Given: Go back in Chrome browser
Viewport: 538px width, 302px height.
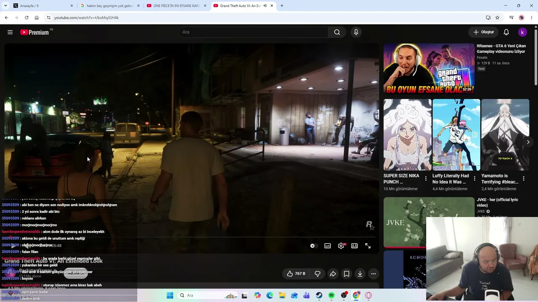Looking at the screenshot, I should [6, 18].
